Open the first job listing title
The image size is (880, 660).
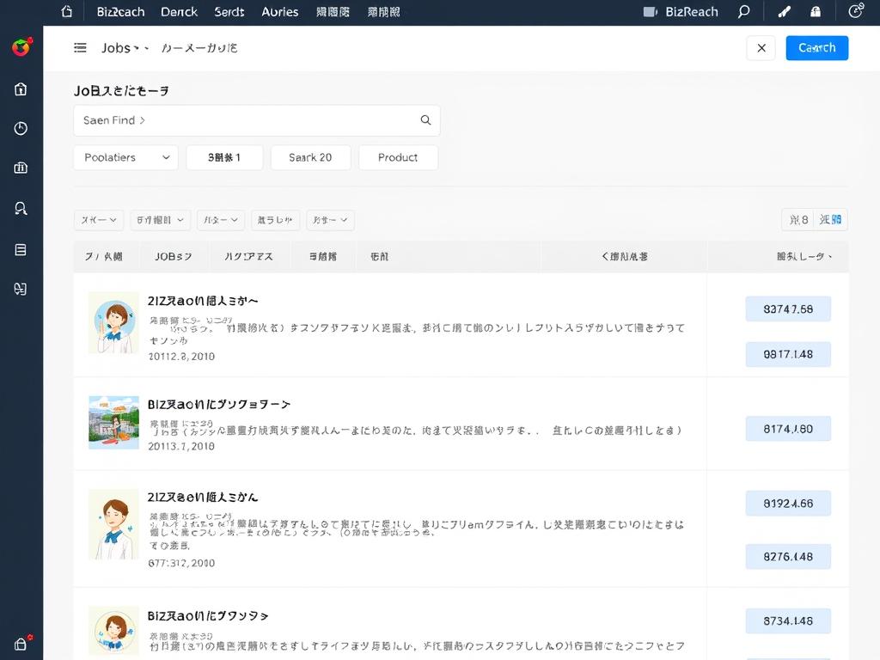[203, 301]
